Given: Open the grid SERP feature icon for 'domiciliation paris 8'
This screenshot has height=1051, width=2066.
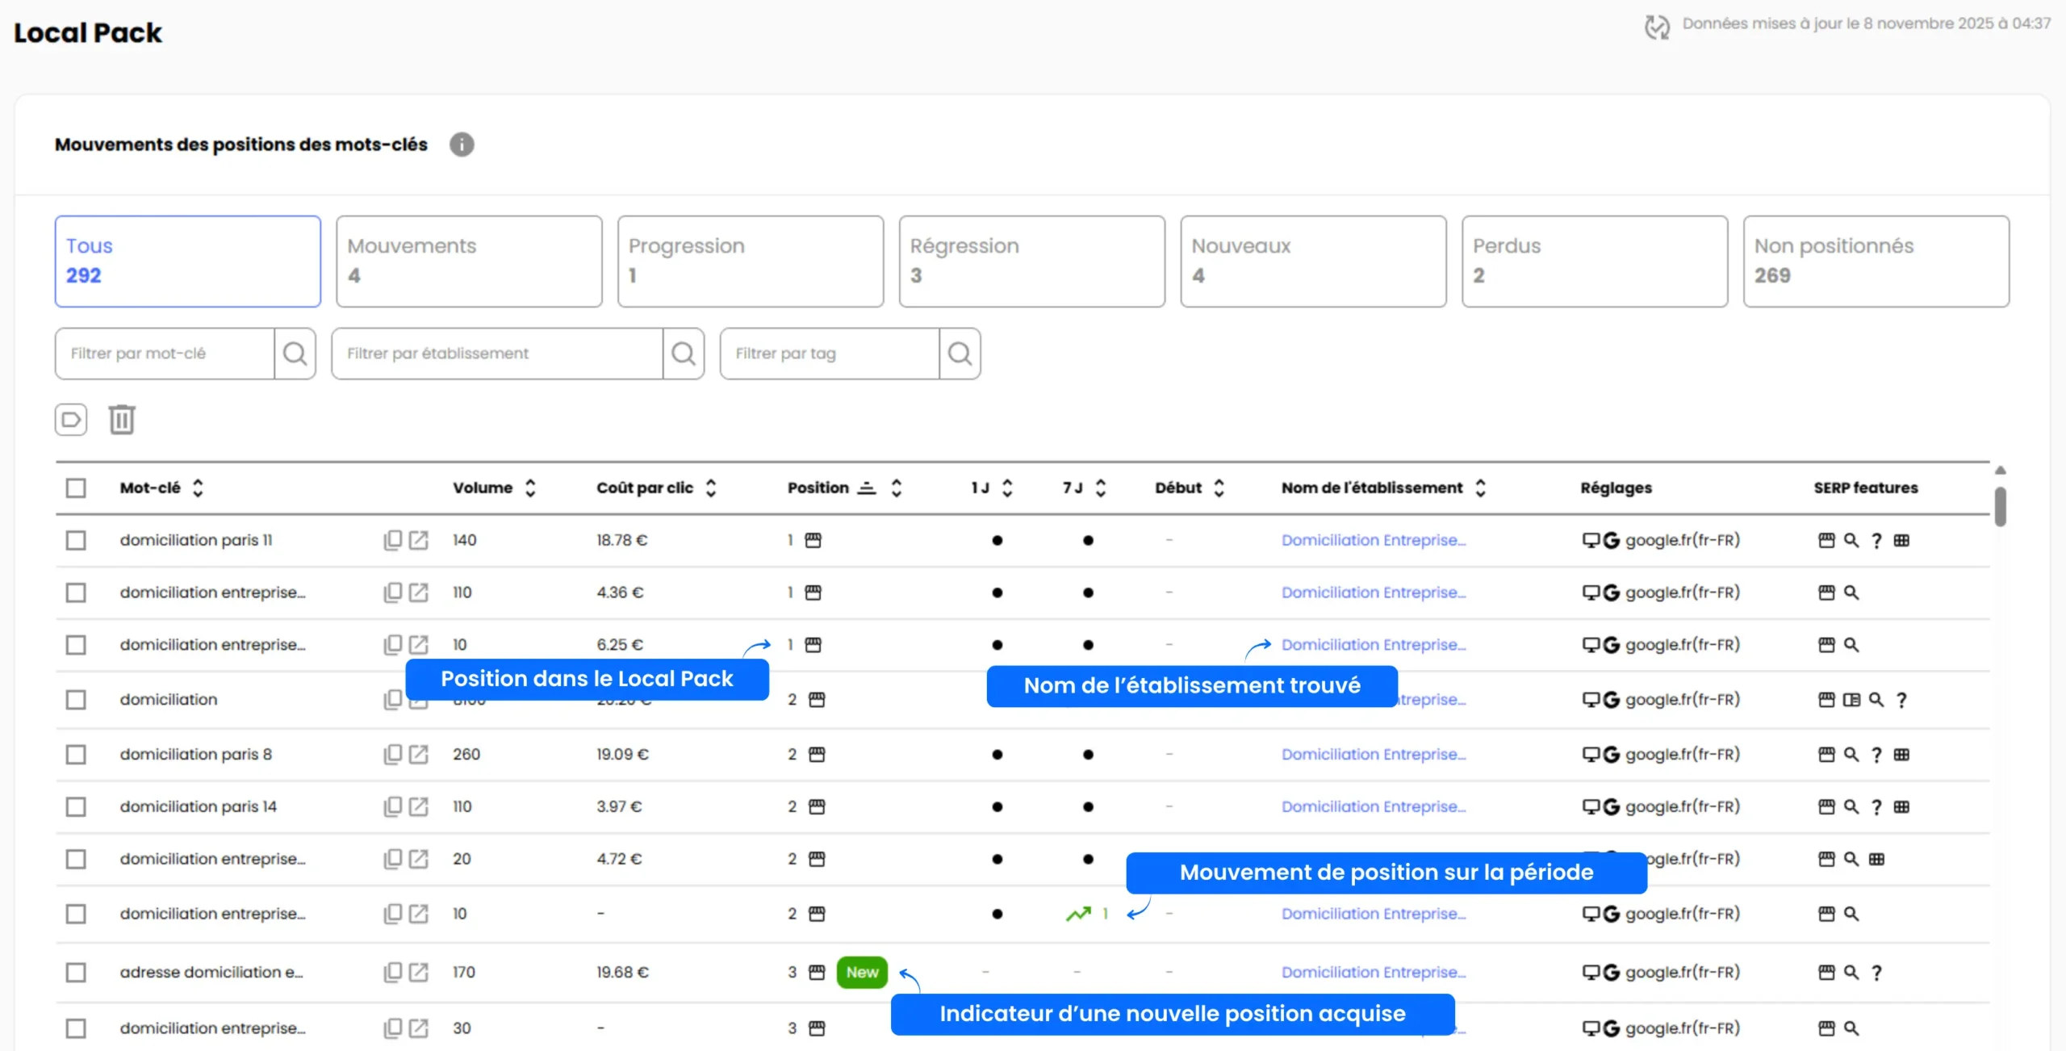Looking at the screenshot, I should 1902,754.
